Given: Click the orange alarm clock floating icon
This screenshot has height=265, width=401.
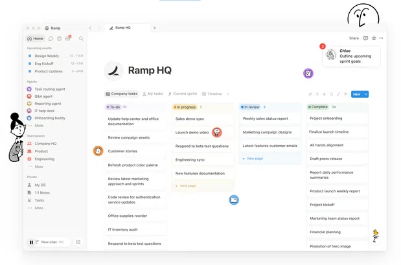Looking at the screenshot, I should (98, 151).
